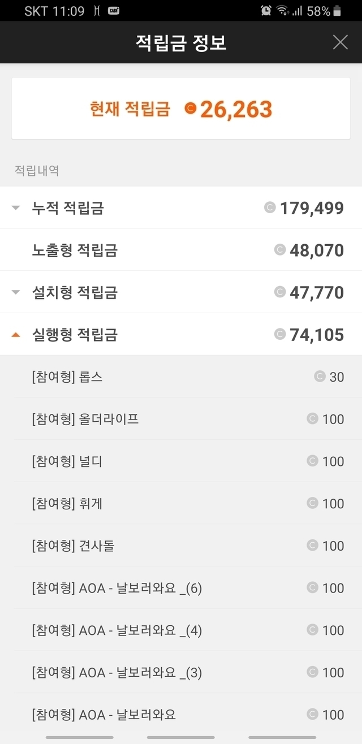Tap the 현재 적립금 balance card
This screenshot has height=744, width=362.
click(181, 109)
